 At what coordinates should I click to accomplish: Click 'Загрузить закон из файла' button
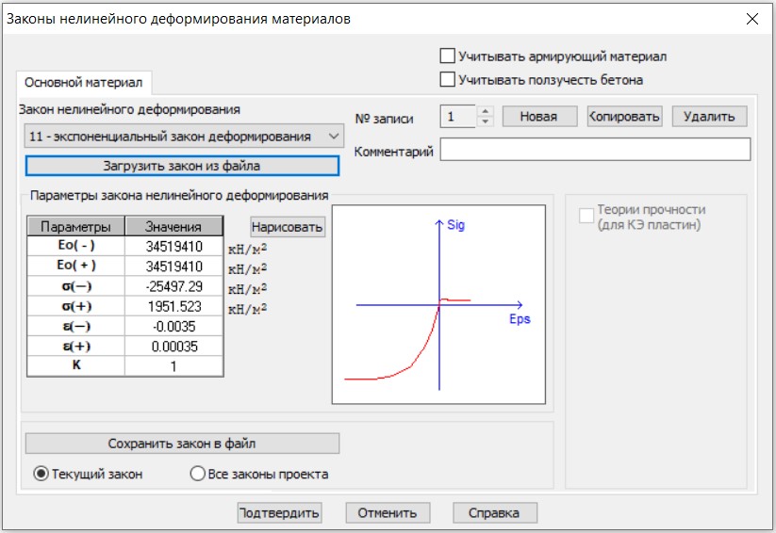pyautogui.click(x=181, y=166)
